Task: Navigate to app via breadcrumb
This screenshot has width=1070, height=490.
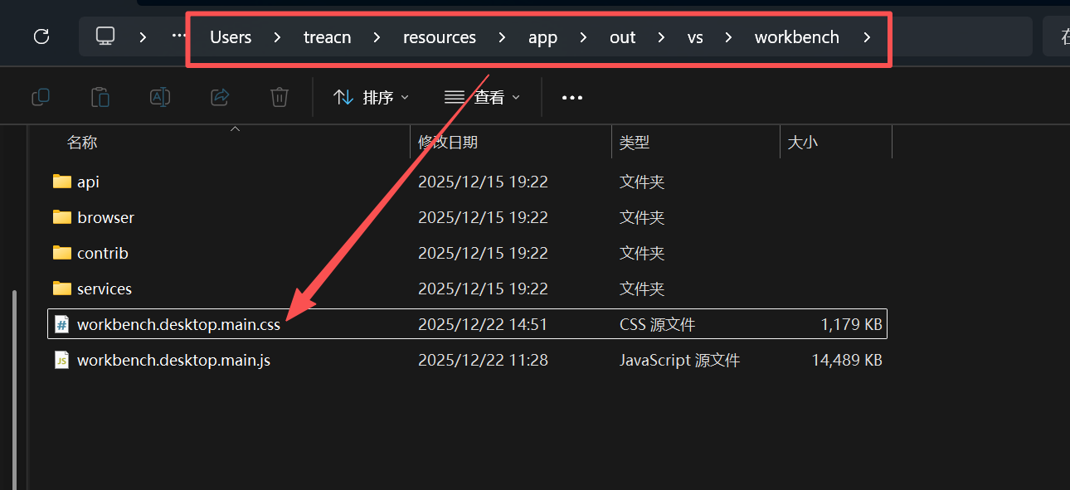Action: [x=542, y=36]
